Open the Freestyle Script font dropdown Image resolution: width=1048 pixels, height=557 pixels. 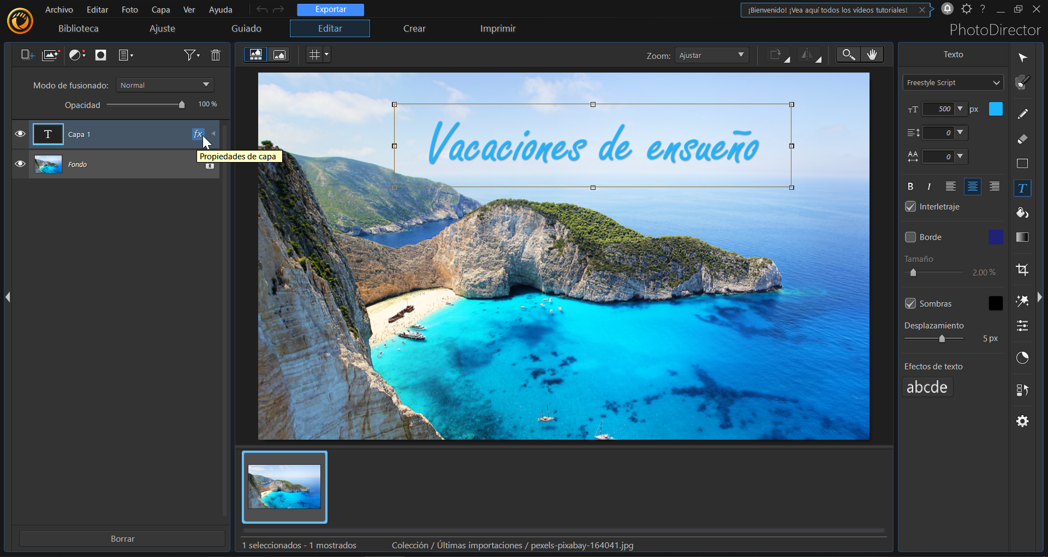click(953, 82)
